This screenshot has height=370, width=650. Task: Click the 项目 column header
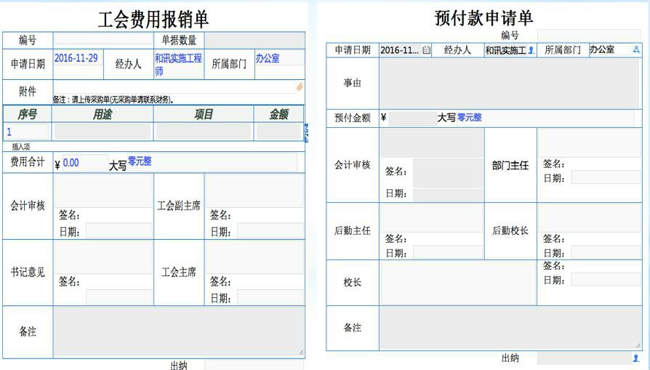click(203, 114)
